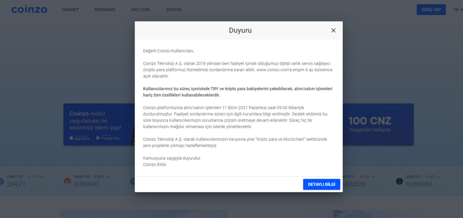The image size is (463, 218).
Task: Click the DETAYLI BİLGİ button
Action: tap(322, 184)
